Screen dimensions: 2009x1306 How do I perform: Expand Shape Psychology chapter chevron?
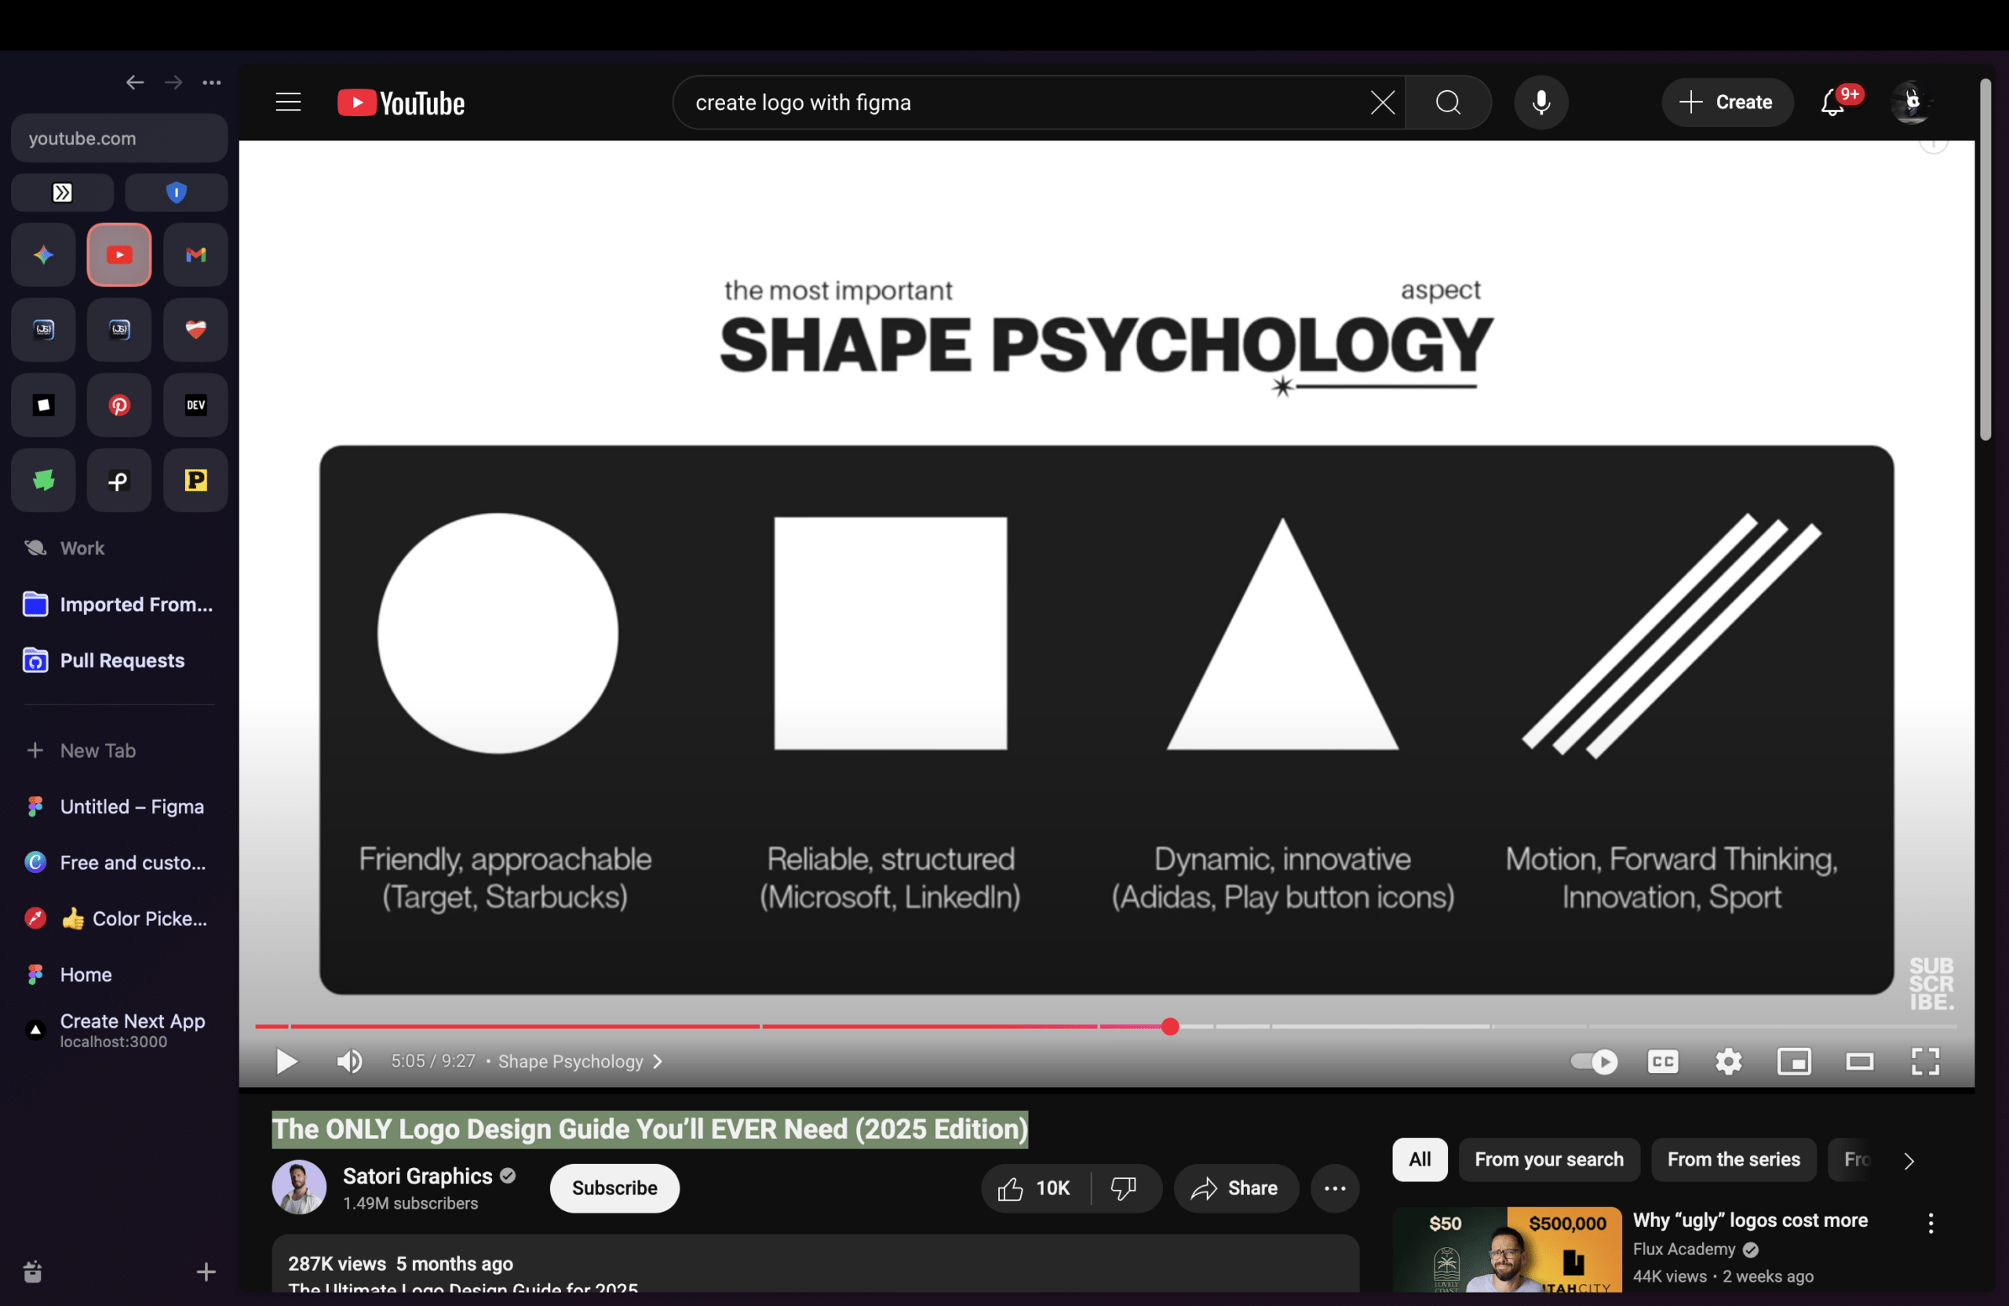pyautogui.click(x=658, y=1061)
